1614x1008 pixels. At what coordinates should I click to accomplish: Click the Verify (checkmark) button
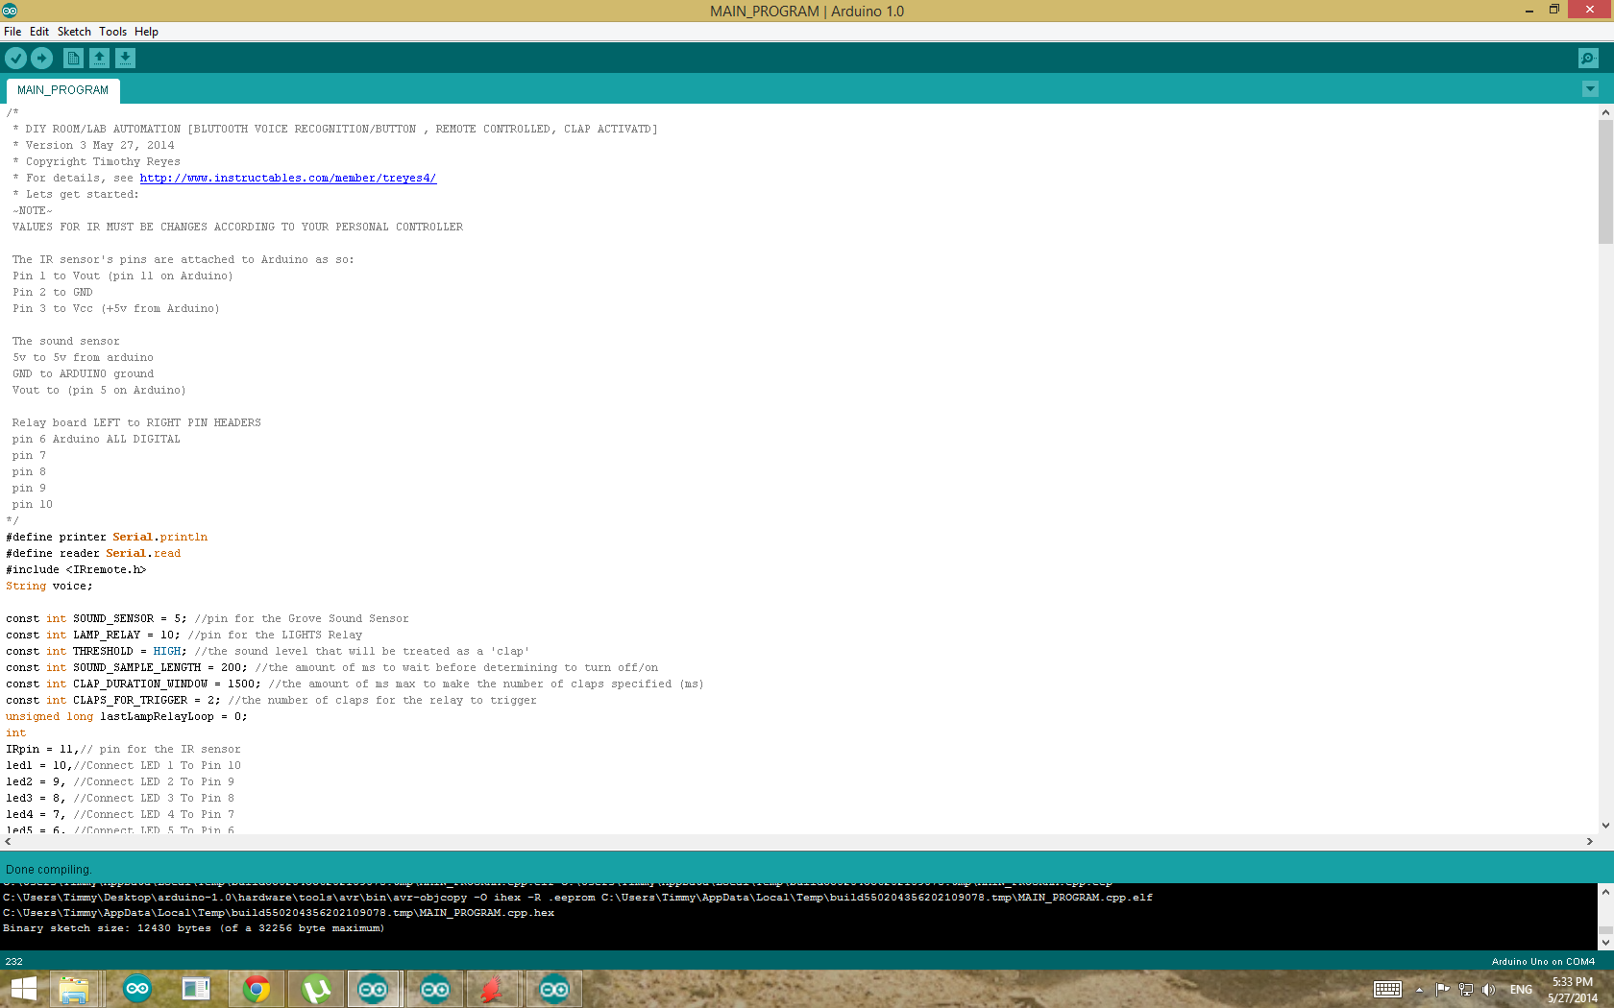tap(15, 59)
